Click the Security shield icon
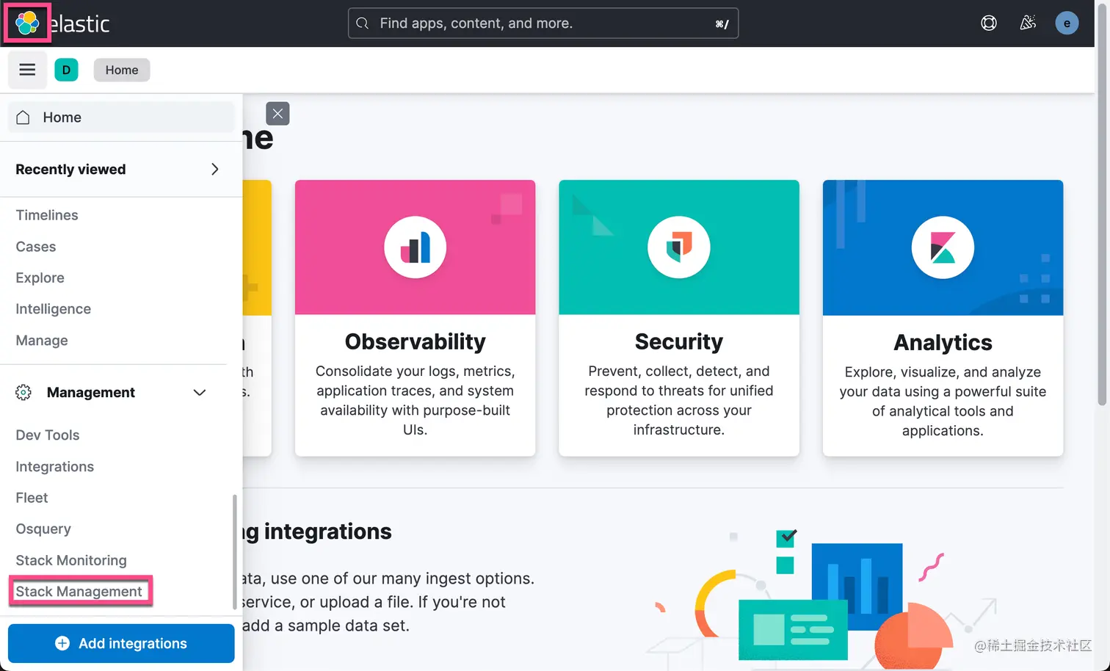Screen dimensions: 1110x671 coord(678,247)
